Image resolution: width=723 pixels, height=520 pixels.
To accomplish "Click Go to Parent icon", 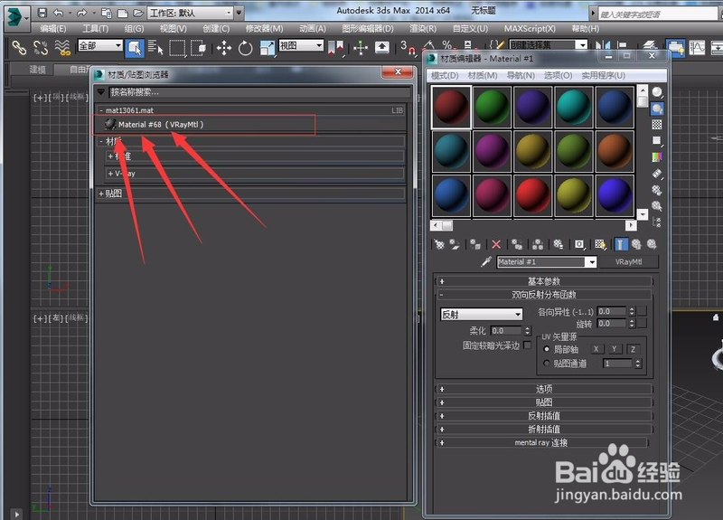I will [x=637, y=244].
